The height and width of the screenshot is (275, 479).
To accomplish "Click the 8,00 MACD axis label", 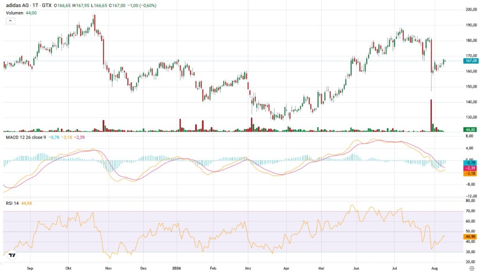I will (x=470, y=136).
